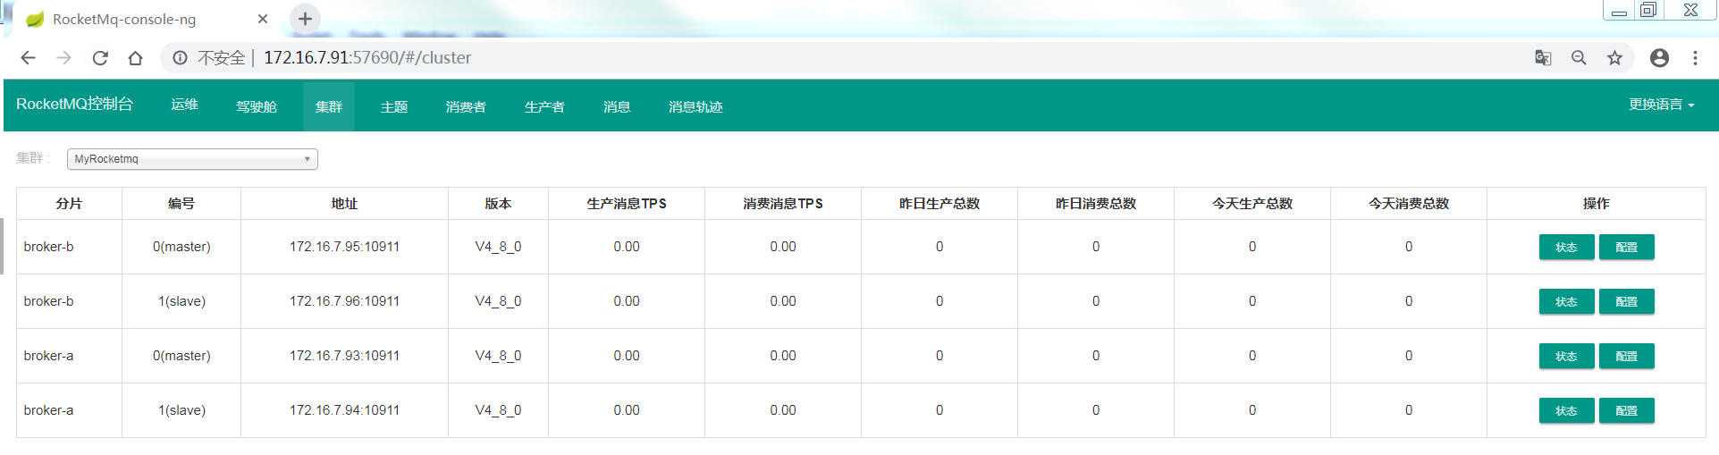Open the 生产者 page
The image size is (1719, 455).
point(544,106)
